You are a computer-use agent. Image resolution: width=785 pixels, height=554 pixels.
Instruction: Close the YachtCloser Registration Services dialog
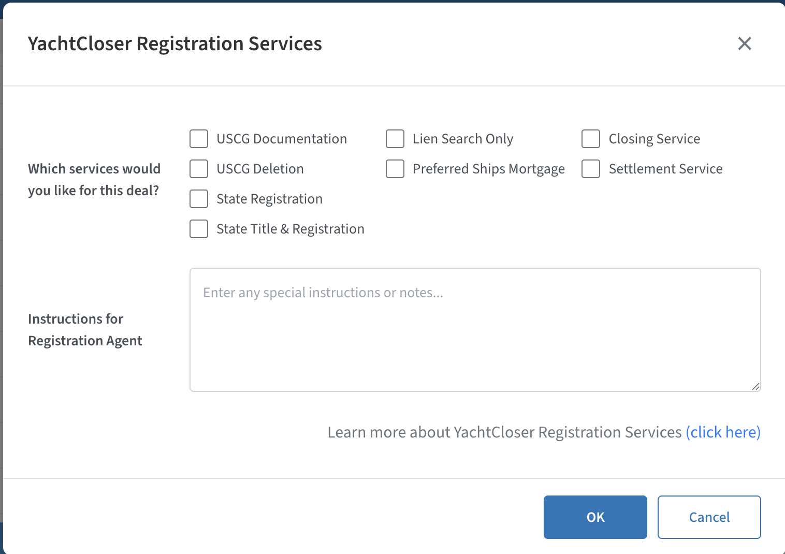tap(744, 43)
